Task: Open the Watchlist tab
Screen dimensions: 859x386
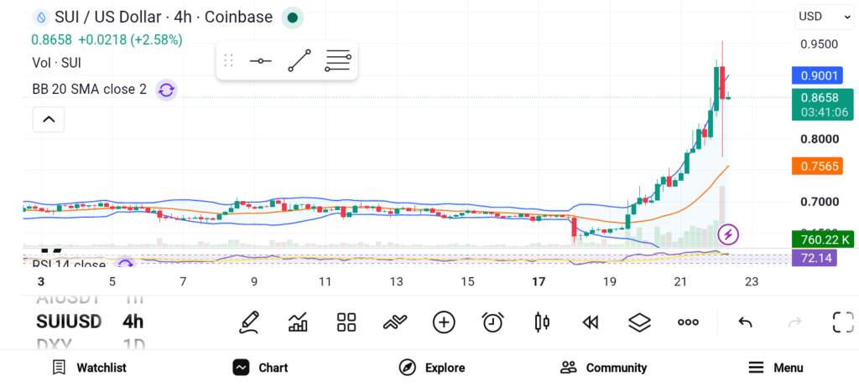Action: point(89,368)
